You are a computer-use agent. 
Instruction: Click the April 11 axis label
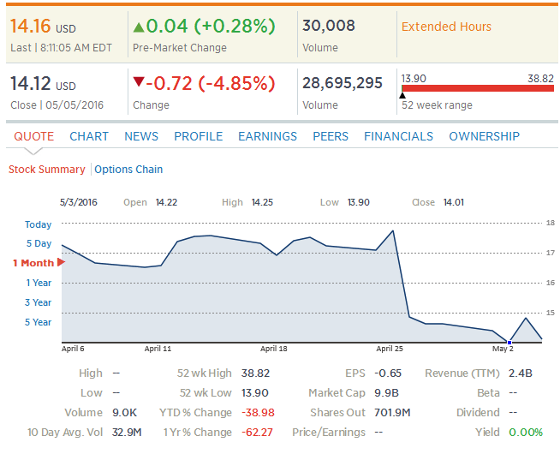click(x=158, y=349)
